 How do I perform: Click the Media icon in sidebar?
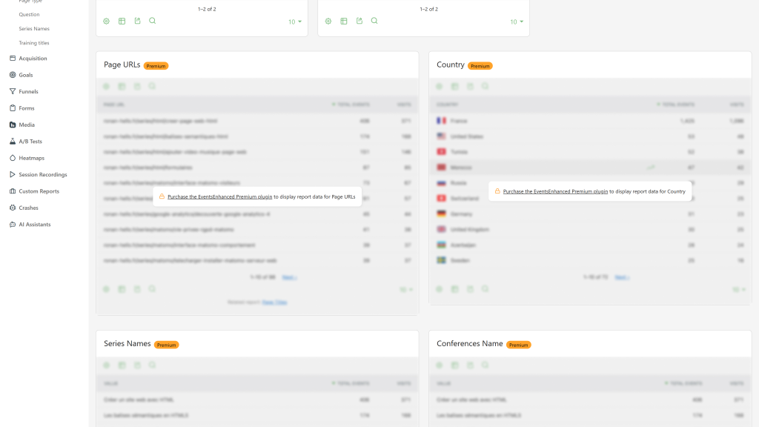pos(13,125)
